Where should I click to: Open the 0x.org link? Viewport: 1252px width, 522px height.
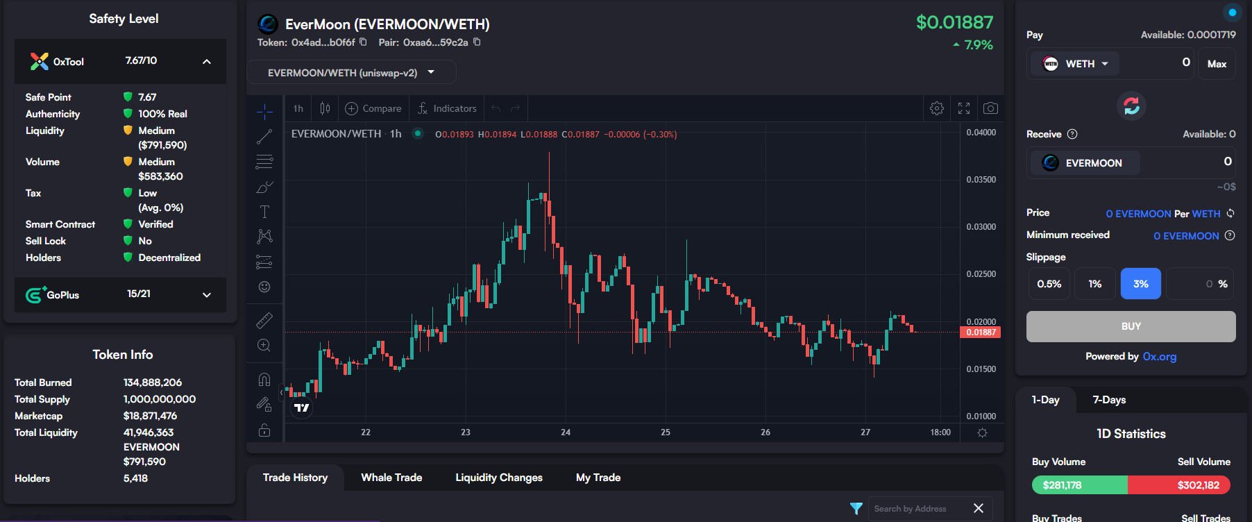1160,356
